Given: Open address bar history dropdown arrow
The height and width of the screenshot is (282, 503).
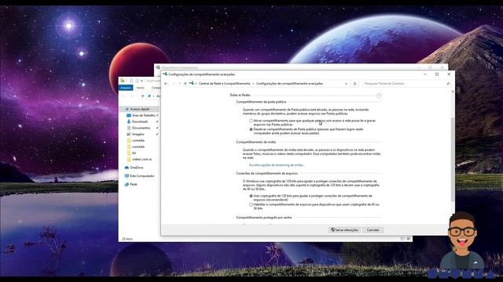Looking at the screenshot, I should [346, 84].
